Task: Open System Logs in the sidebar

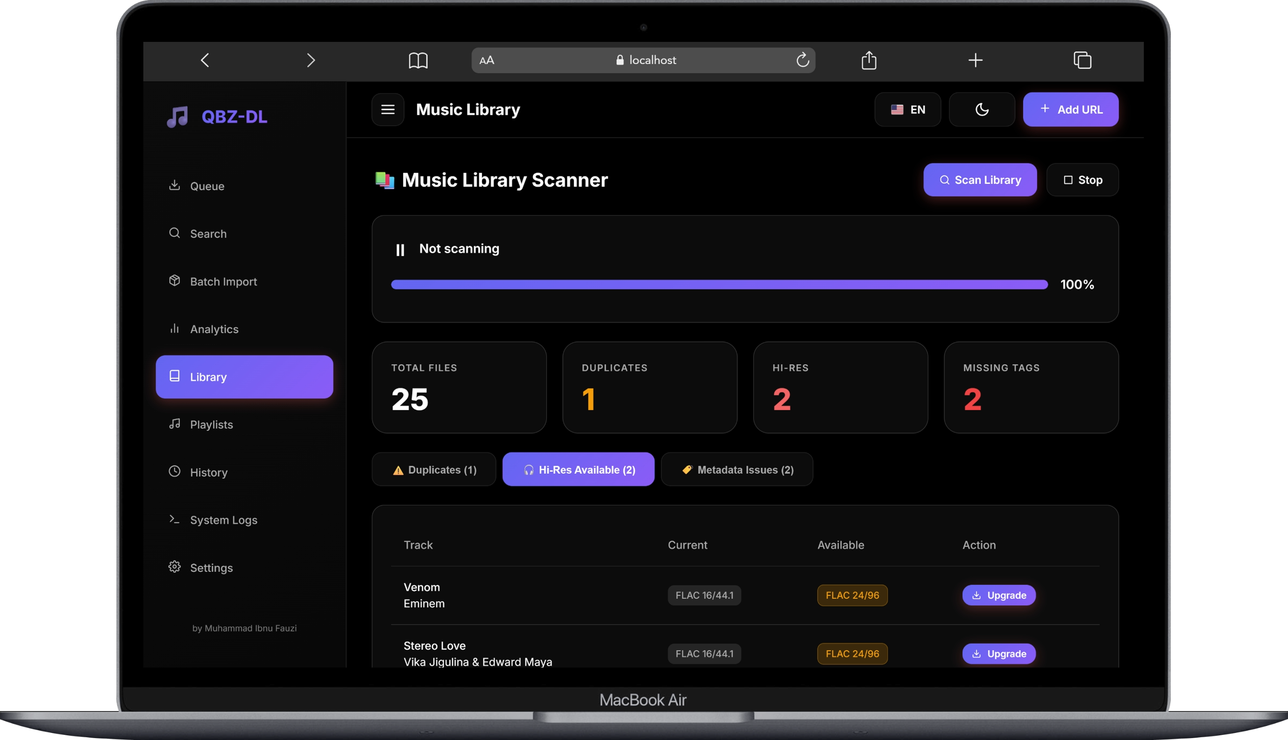Action: pyautogui.click(x=244, y=520)
